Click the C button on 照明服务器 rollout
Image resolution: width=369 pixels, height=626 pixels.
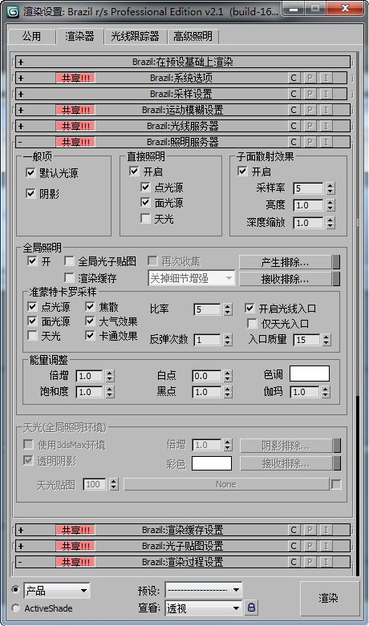pos(294,142)
